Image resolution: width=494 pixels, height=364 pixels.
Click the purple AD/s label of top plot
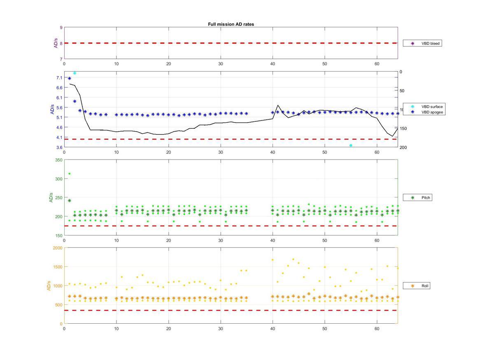click(56, 43)
